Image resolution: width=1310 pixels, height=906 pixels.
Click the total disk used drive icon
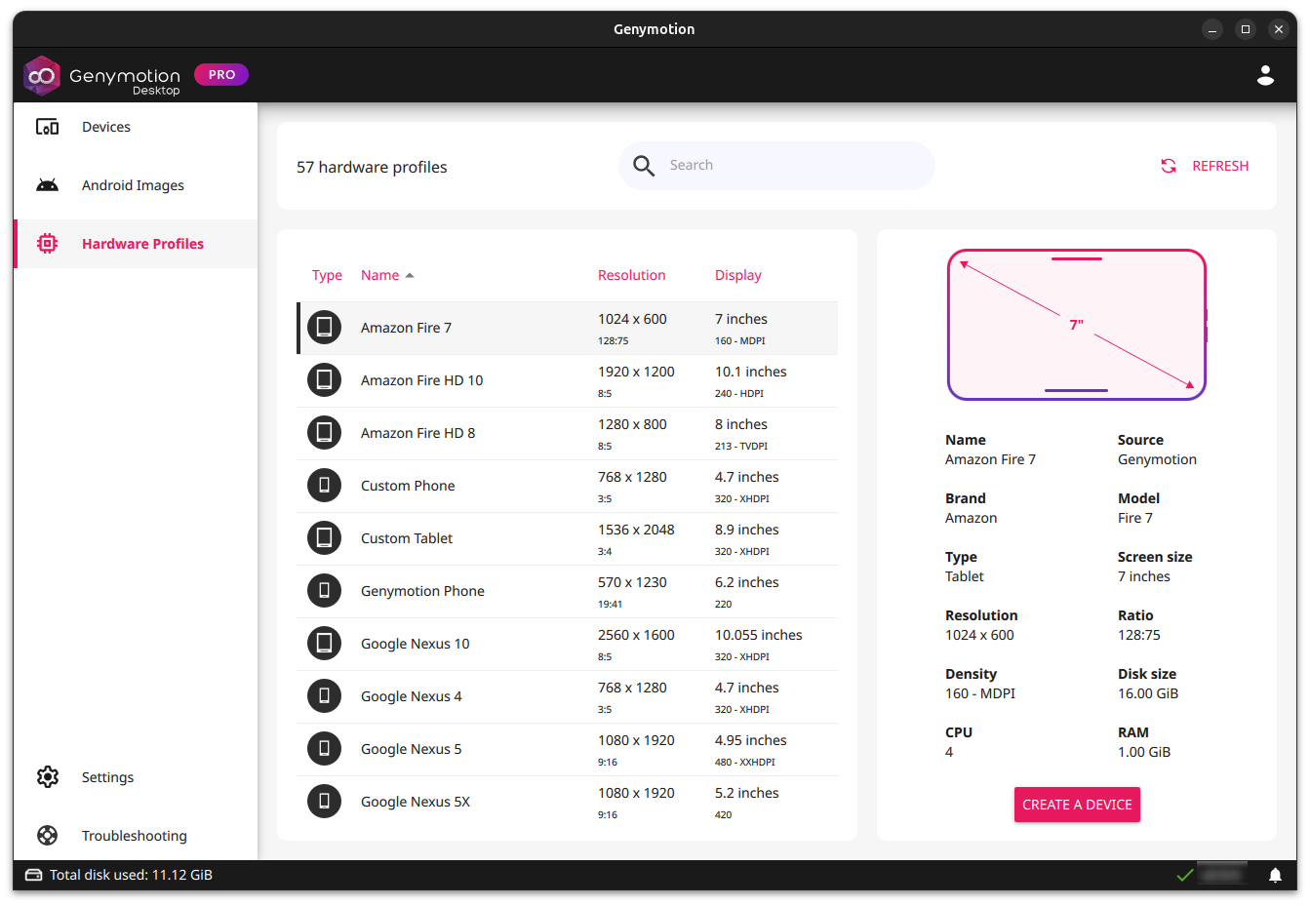pyautogui.click(x=33, y=875)
